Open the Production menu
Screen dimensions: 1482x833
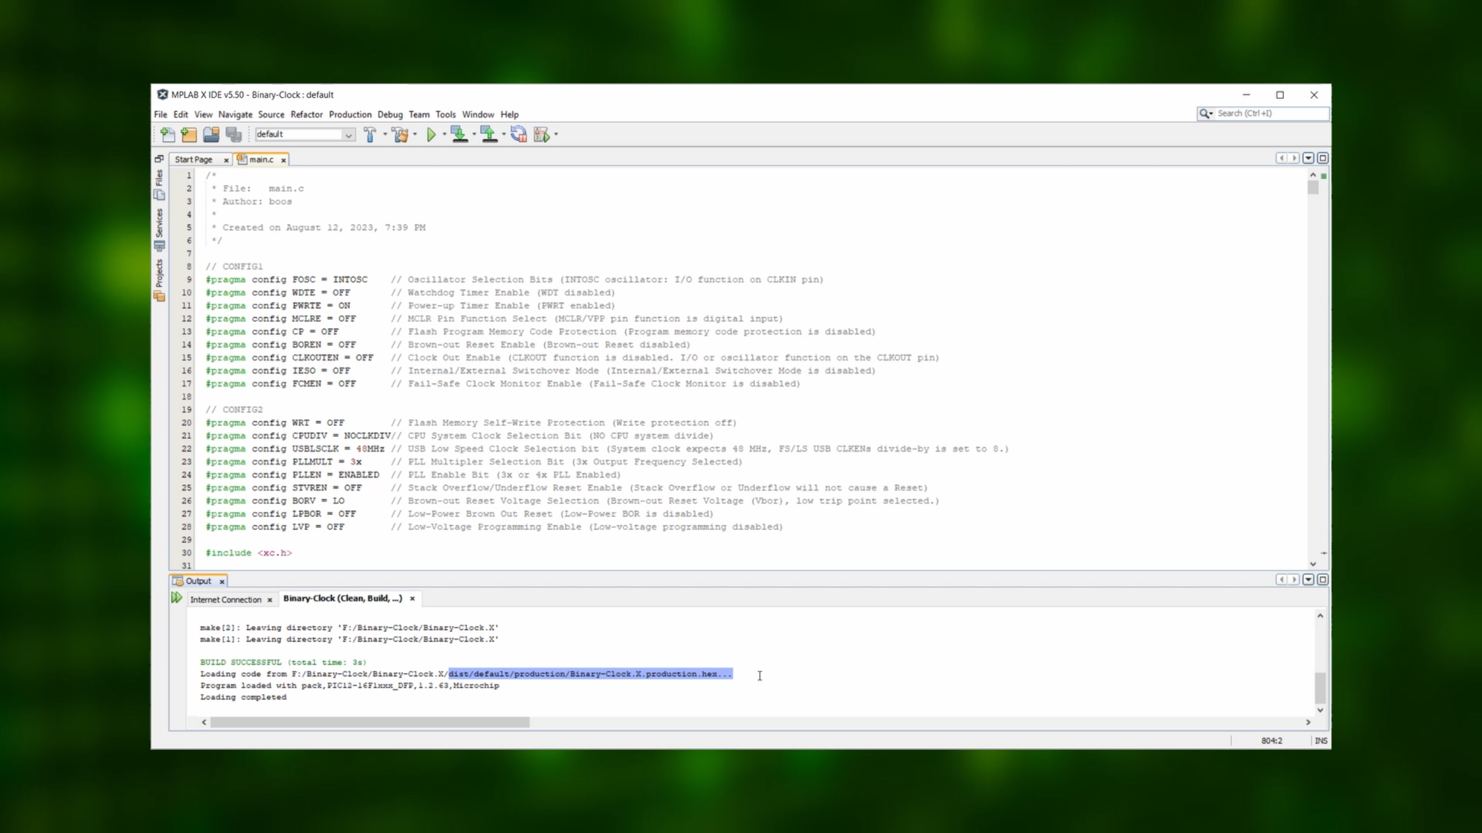(350, 115)
